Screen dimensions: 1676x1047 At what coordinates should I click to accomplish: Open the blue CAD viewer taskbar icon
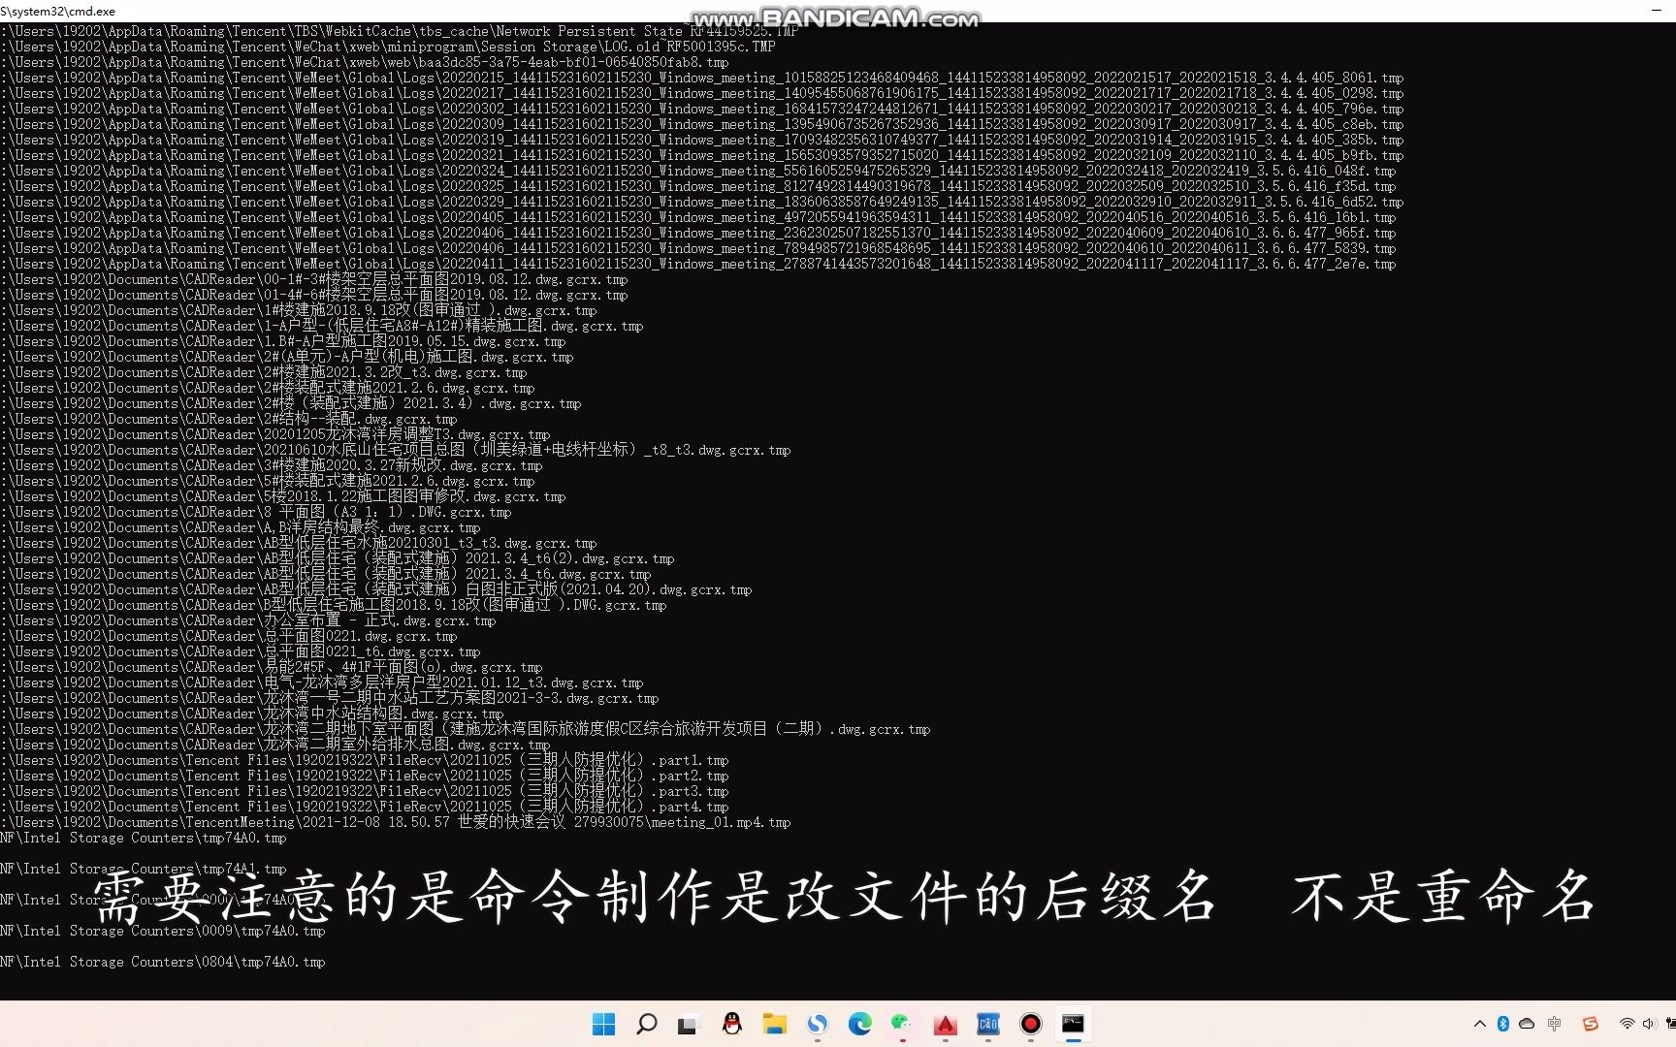(x=988, y=1024)
